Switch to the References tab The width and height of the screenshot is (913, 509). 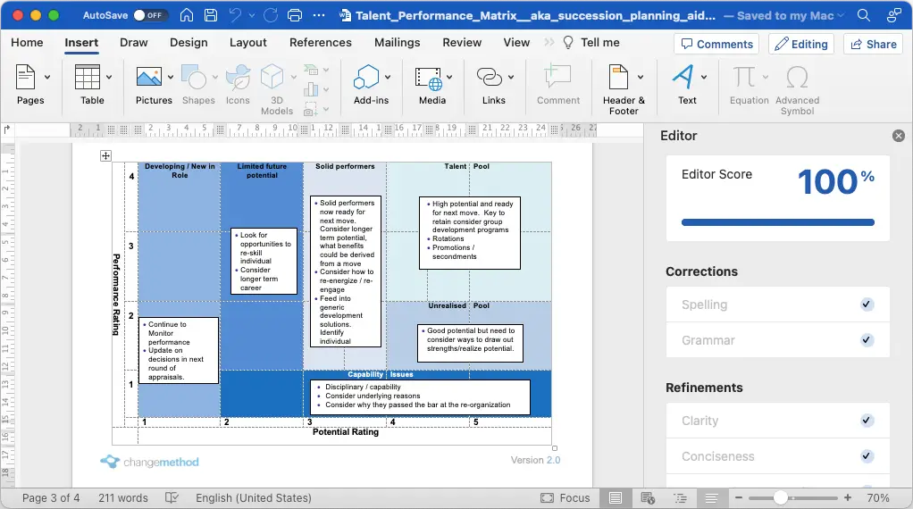pos(320,43)
